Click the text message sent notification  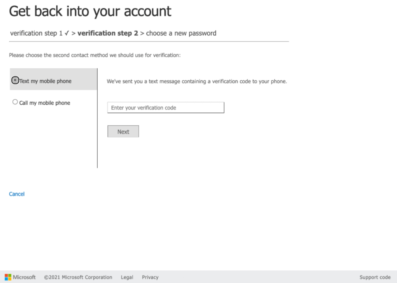point(197,81)
